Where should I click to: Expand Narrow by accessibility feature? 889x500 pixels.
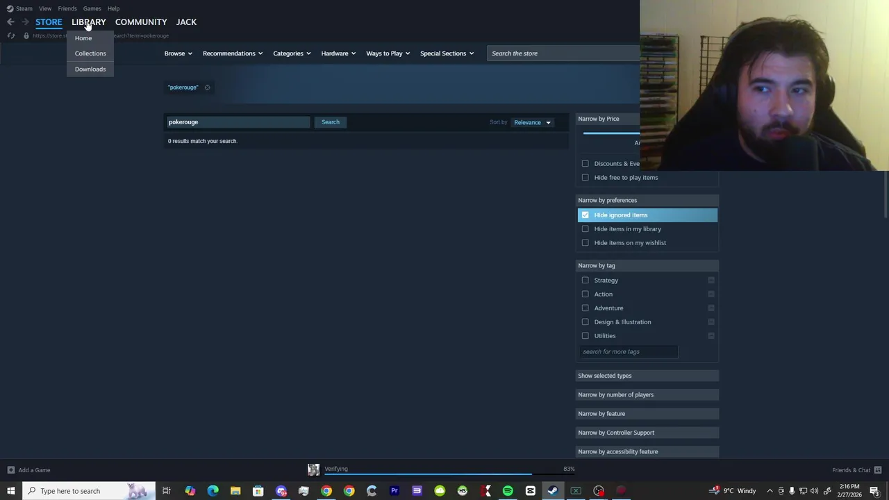pyautogui.click(x=647, y=452)
